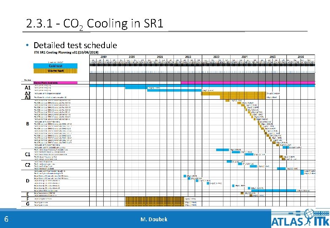330x228 pixels.
Task: Click the long gold warm-test bar in row A2
Action: (234, 93)
